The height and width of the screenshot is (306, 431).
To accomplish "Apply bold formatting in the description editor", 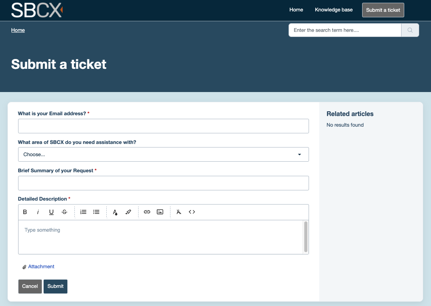I will [x=25, y=212].
